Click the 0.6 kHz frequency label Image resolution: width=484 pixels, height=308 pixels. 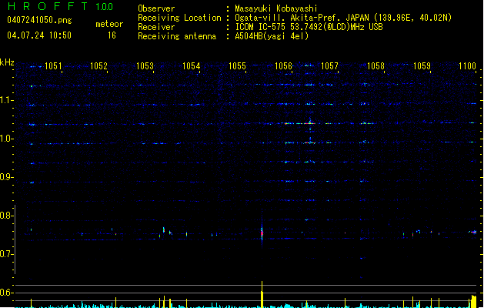6,293
